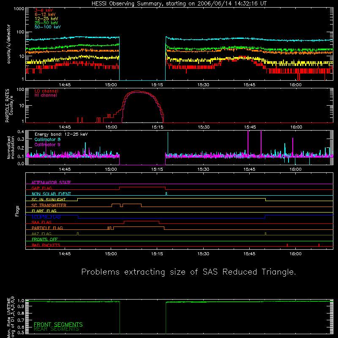Viewport: 338px width, 338px height.
Task: Click the '1000' tick label on counts axis
Action: coord(19,9)
